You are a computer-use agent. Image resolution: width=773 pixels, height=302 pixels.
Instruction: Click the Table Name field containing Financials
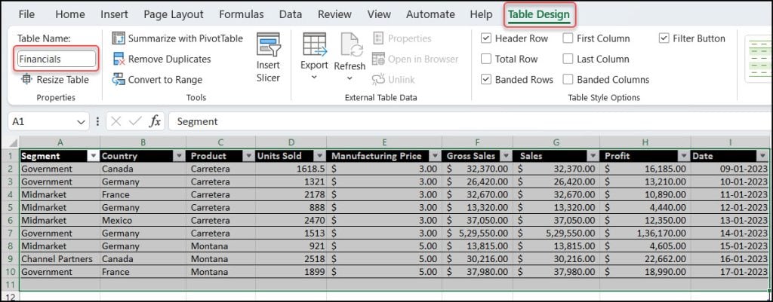pos(57,59)
